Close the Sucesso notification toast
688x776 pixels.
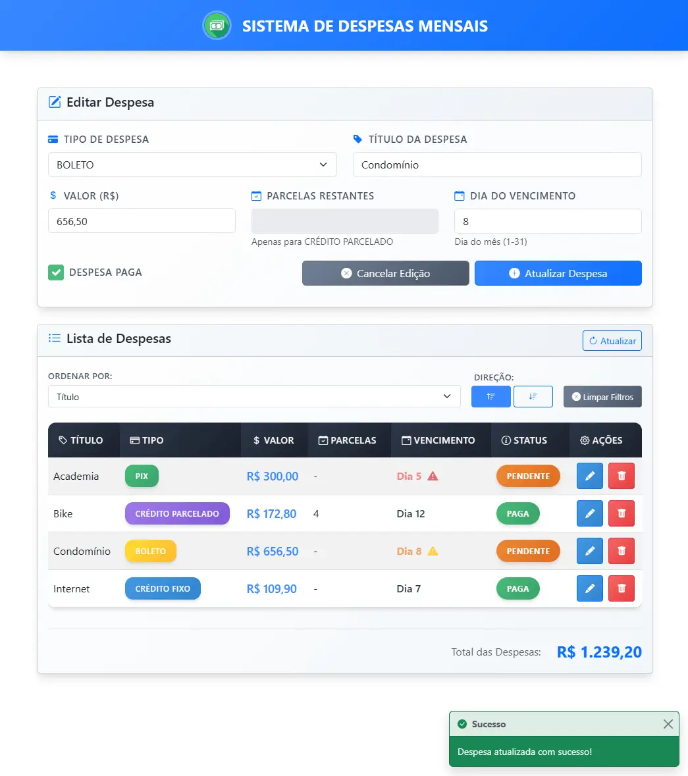[668, 724]
